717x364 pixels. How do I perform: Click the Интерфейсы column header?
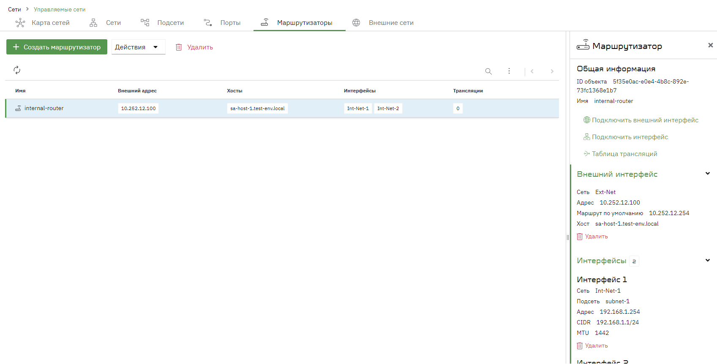(360, 91)
